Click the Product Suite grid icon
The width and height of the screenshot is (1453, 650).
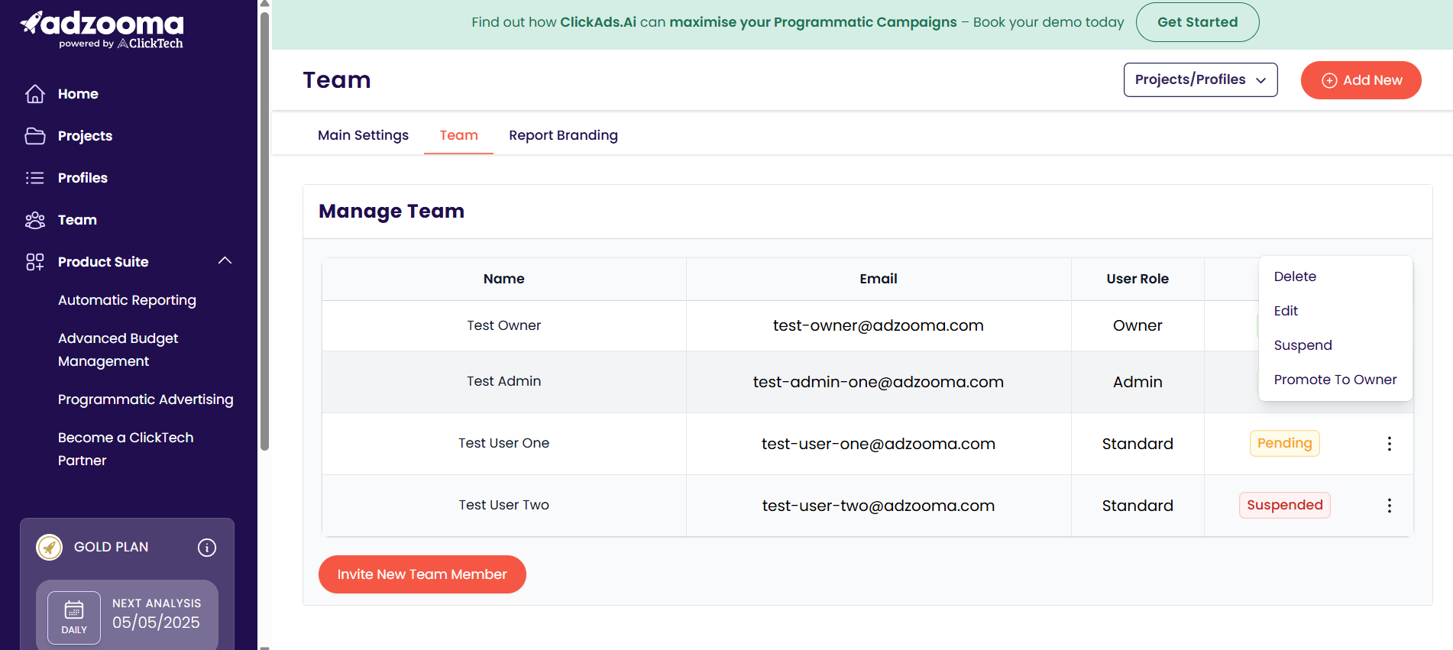(35, 262)
